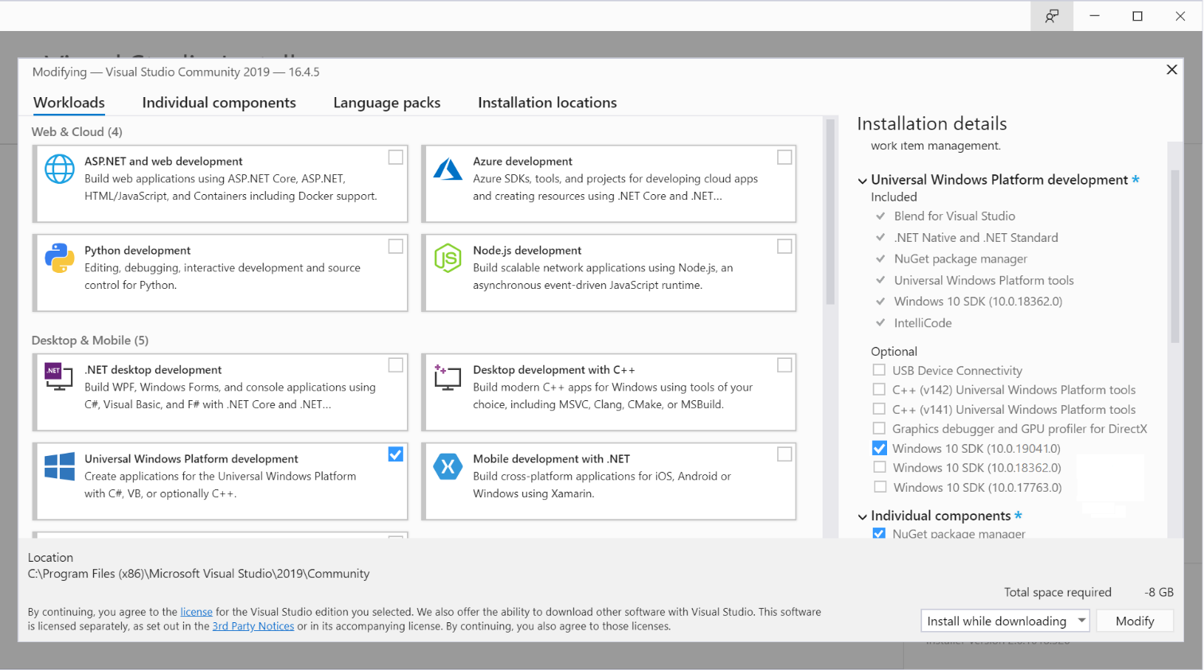Click the Python development icon
The height and width of the screenshot is (670, 1204).
pos(59,259)
